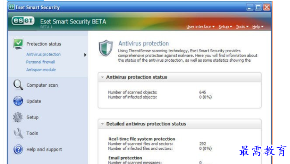This screenshot has width=290, height=164.
Task: Collapse Antivirus protection status section
Action: (x=102, y=77)
